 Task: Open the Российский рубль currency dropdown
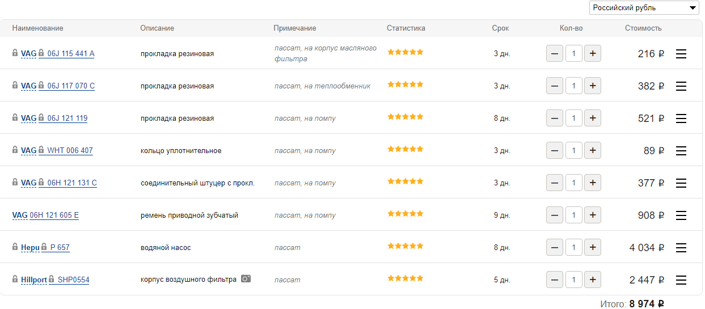click(644, 8)
